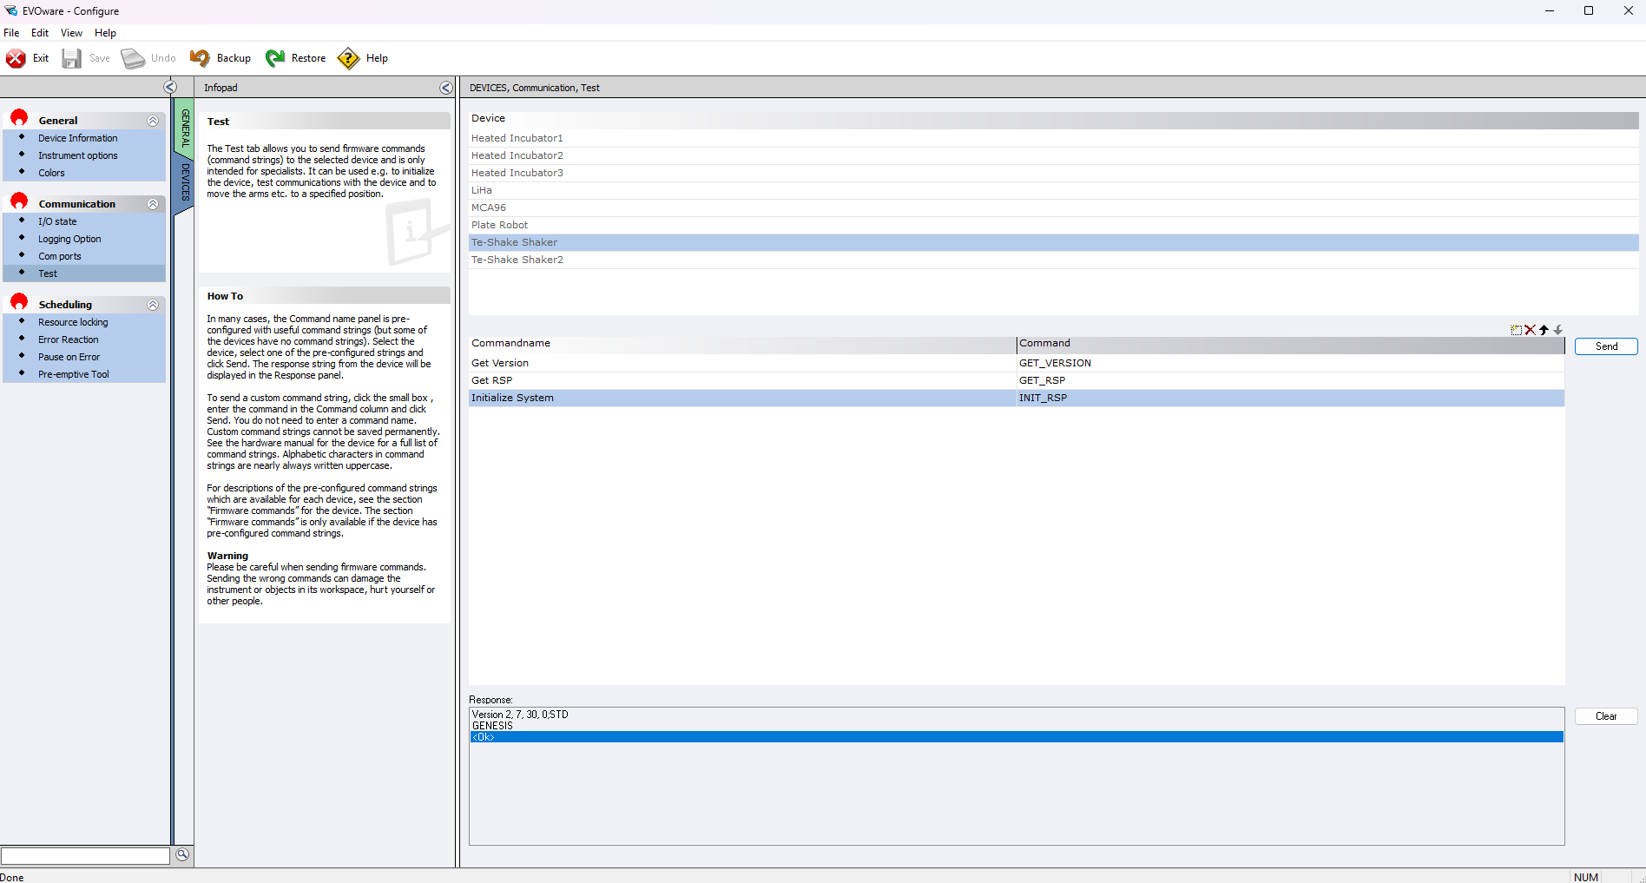Viewport: 1646px width, 883px height.
Task: Click the General section red icon
Action: [19, 118]
